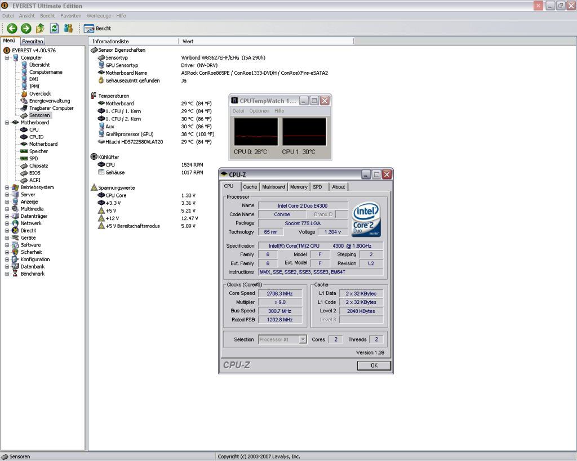Viewport: 577px width, 461px height.
Task: Collapse the Motherboard tree node
Action: click(7, 122)
